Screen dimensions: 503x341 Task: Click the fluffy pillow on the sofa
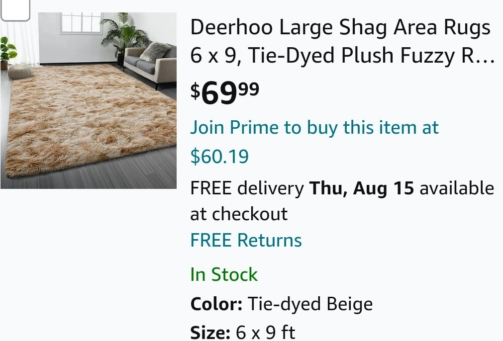click(x=156, y=51)
